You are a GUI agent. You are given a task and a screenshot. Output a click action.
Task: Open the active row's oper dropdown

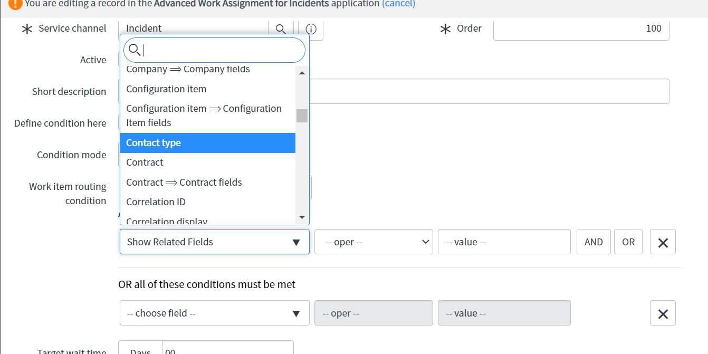pyautogui.click(x=374, y=242)
